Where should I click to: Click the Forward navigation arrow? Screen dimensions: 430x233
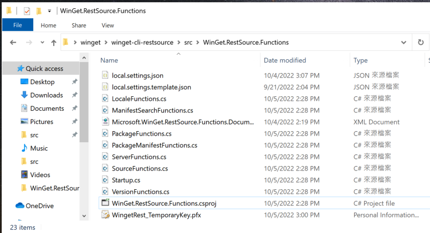pyautogui.click(x=29, y=43)
